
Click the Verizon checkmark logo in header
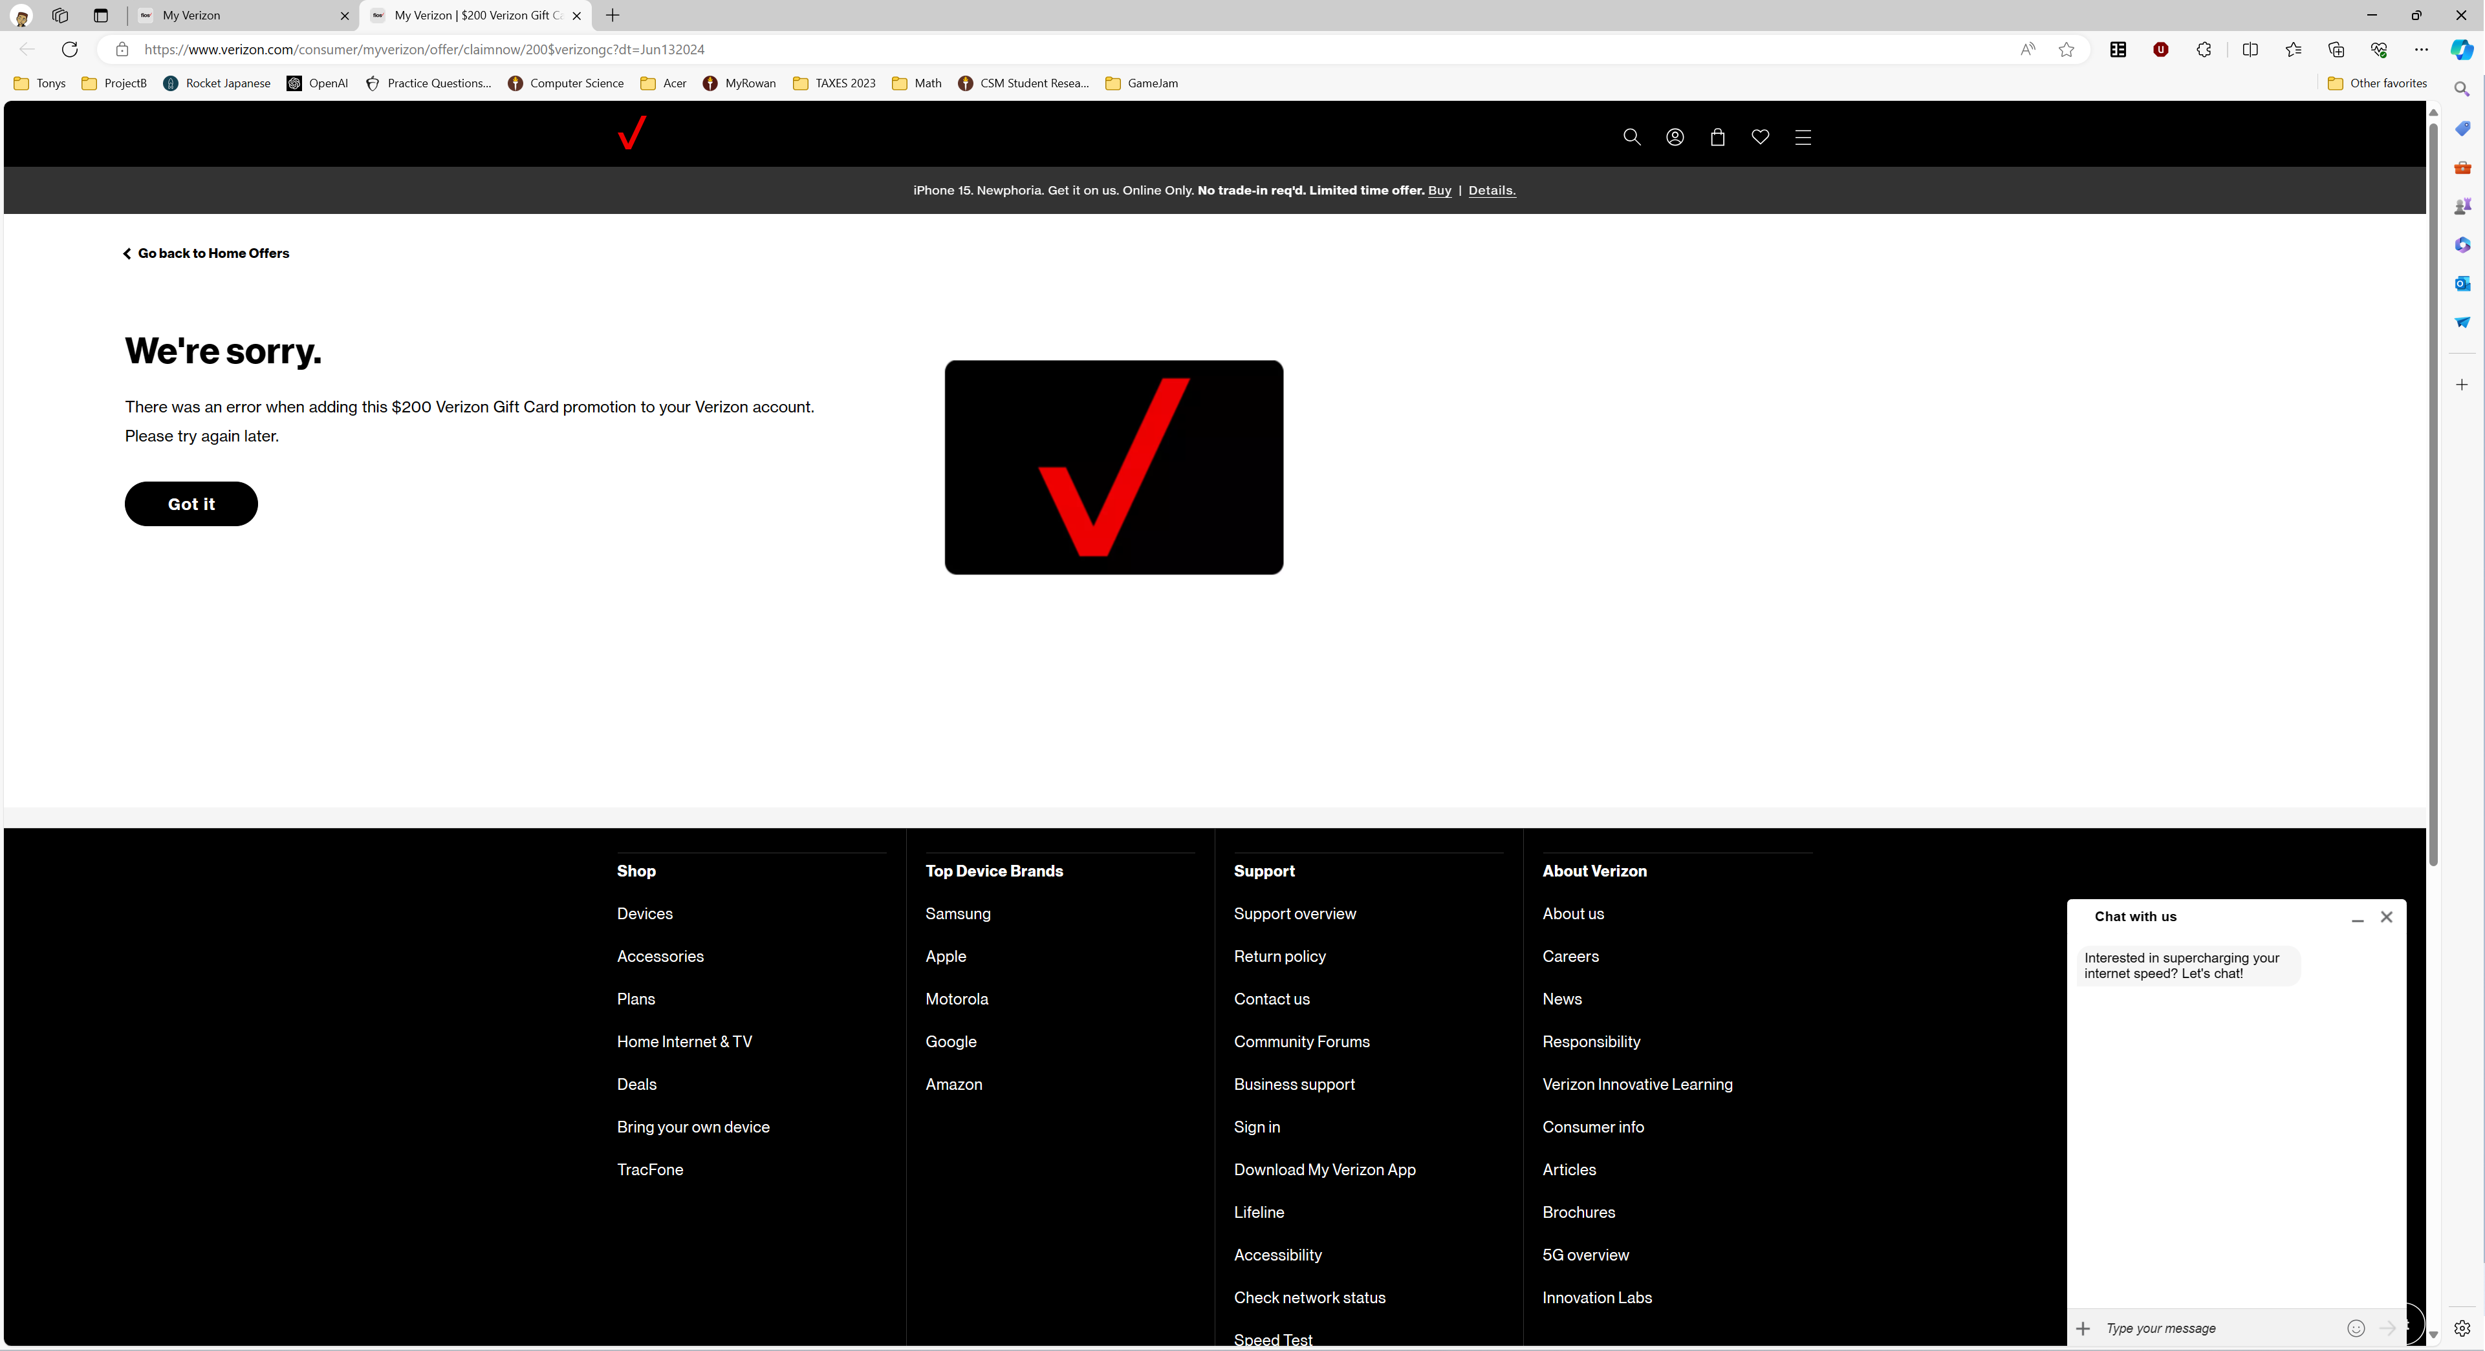632,133
